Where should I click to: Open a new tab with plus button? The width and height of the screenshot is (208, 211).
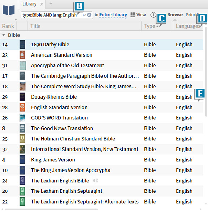tap(51, 4)
